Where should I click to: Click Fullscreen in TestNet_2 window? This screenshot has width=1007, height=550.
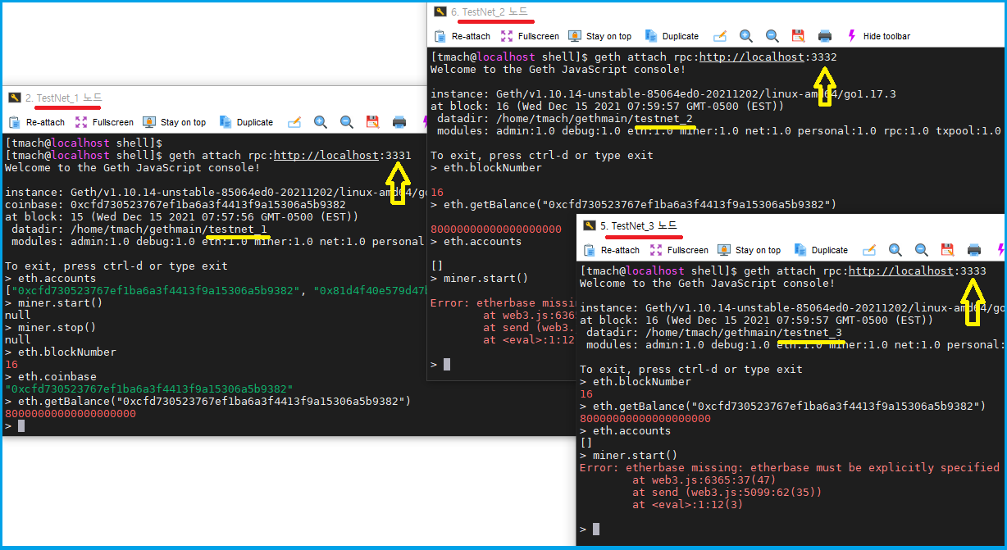click(530, 36)
